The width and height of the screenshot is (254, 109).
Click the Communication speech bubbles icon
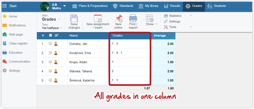(5, 61)
